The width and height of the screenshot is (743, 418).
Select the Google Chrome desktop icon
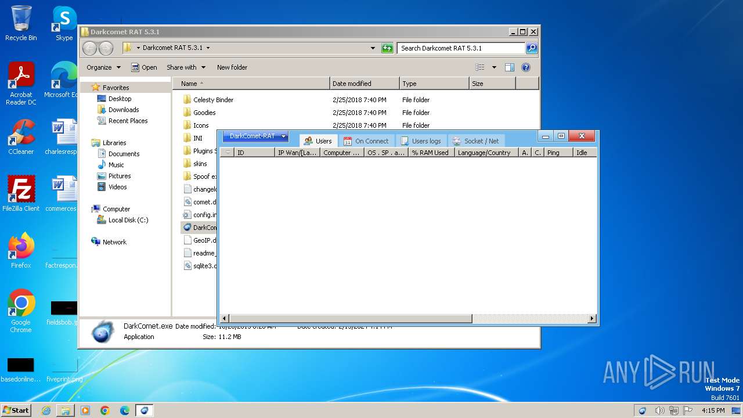[21, 311]
